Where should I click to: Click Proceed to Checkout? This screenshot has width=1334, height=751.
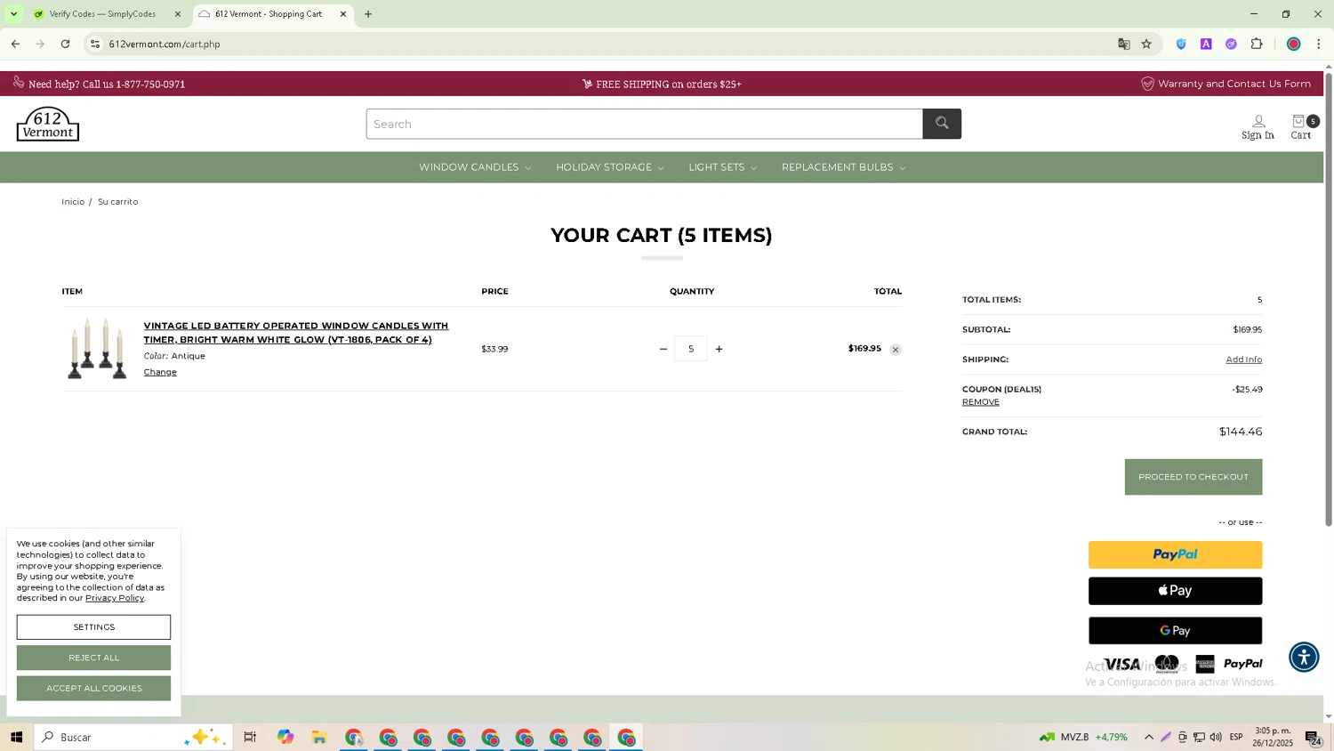click(1193, 477)
